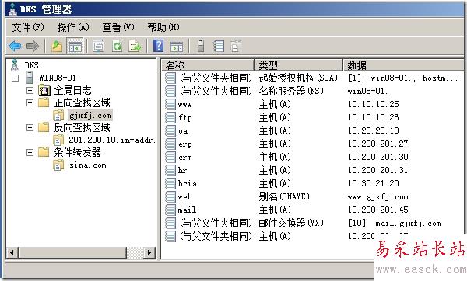Select the web CNAME record
Viewport: 467px width, 281px height.
[x=185, y=196]
